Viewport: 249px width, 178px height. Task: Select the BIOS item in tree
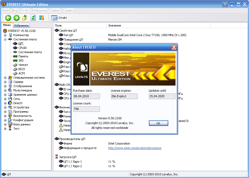(22, 69)
